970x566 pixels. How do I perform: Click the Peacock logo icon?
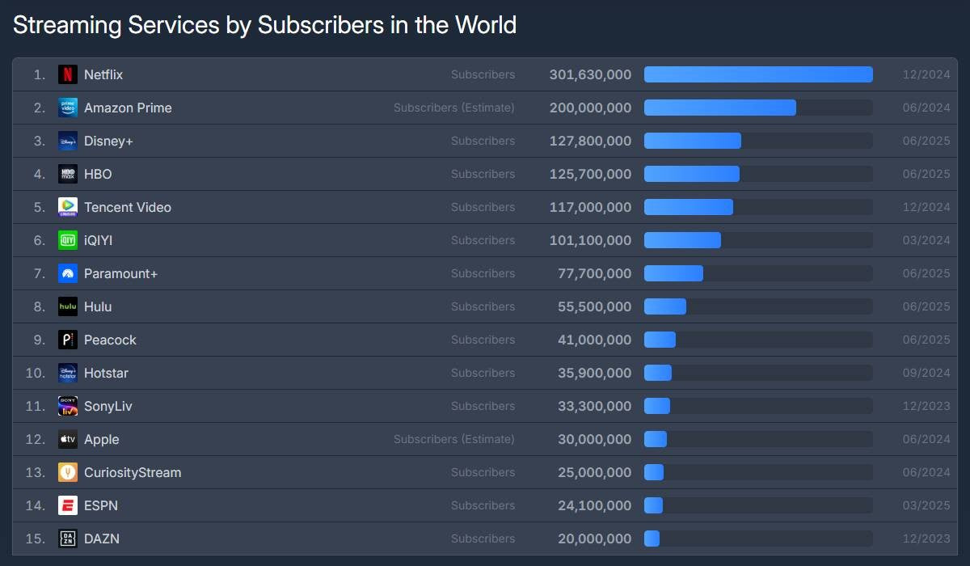[x=68, y=340]
